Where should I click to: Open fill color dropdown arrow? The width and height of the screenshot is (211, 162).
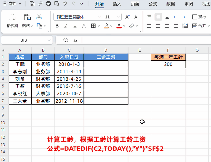pos(111,26)
